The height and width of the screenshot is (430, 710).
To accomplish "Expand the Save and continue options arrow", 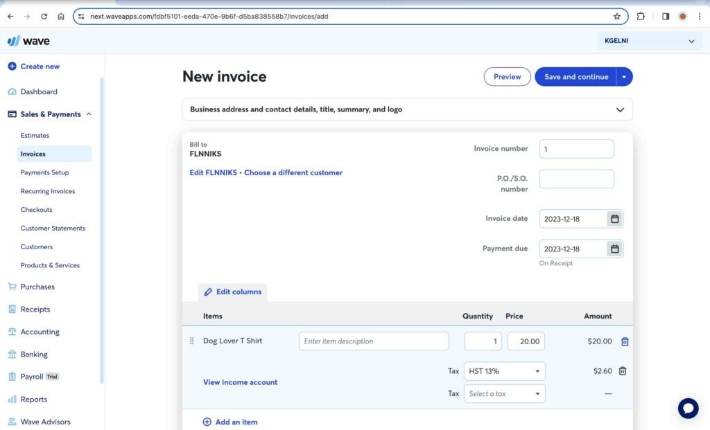I will point(623,77).
